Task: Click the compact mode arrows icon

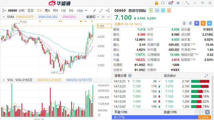Action: tap(187, 3)
